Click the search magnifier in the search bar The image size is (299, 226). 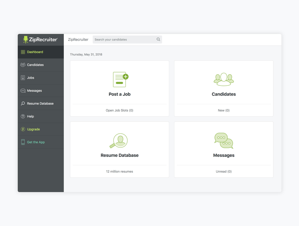158,39
